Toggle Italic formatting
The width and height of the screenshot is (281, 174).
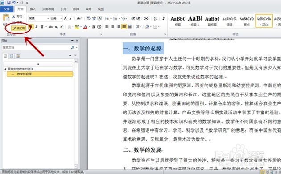pos(37,27)
